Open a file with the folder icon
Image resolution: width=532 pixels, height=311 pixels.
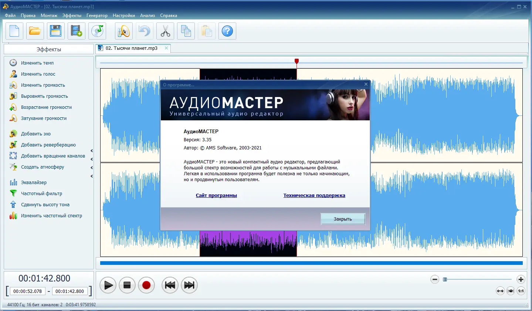35,31
